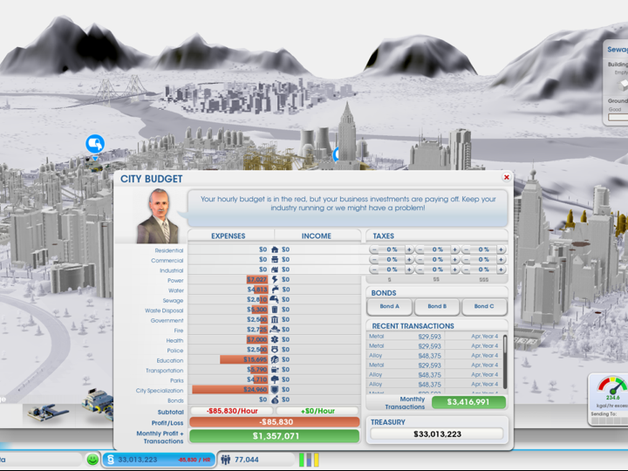
Task: Increase Industrial medium-wealth tax rate
Action: [x=455, y=270]
